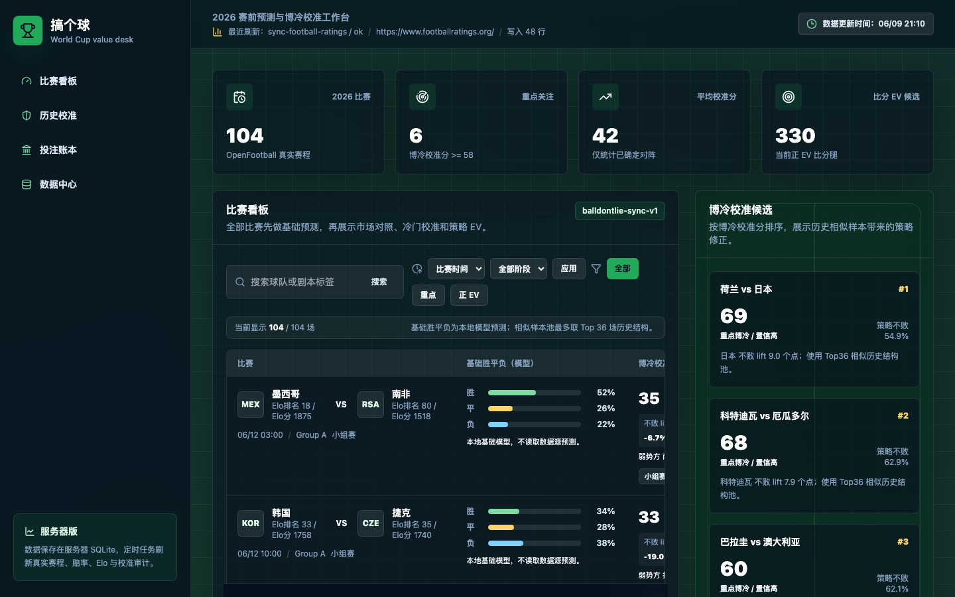Screen dimensions: 955x597
Task: Click the trend arrow icon on 平均校准分 card
Action: click(x=605, y=97)
